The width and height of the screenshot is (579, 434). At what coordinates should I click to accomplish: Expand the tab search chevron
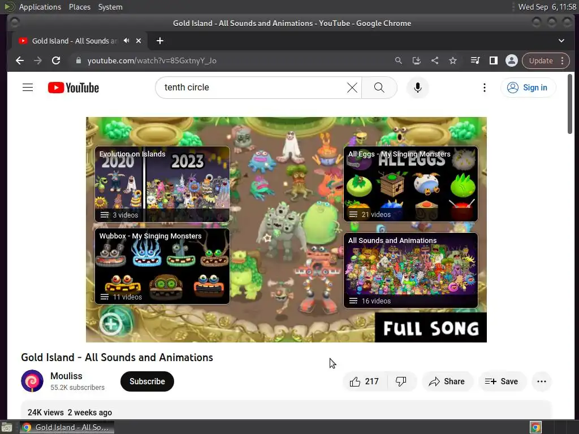click(561, 41)
